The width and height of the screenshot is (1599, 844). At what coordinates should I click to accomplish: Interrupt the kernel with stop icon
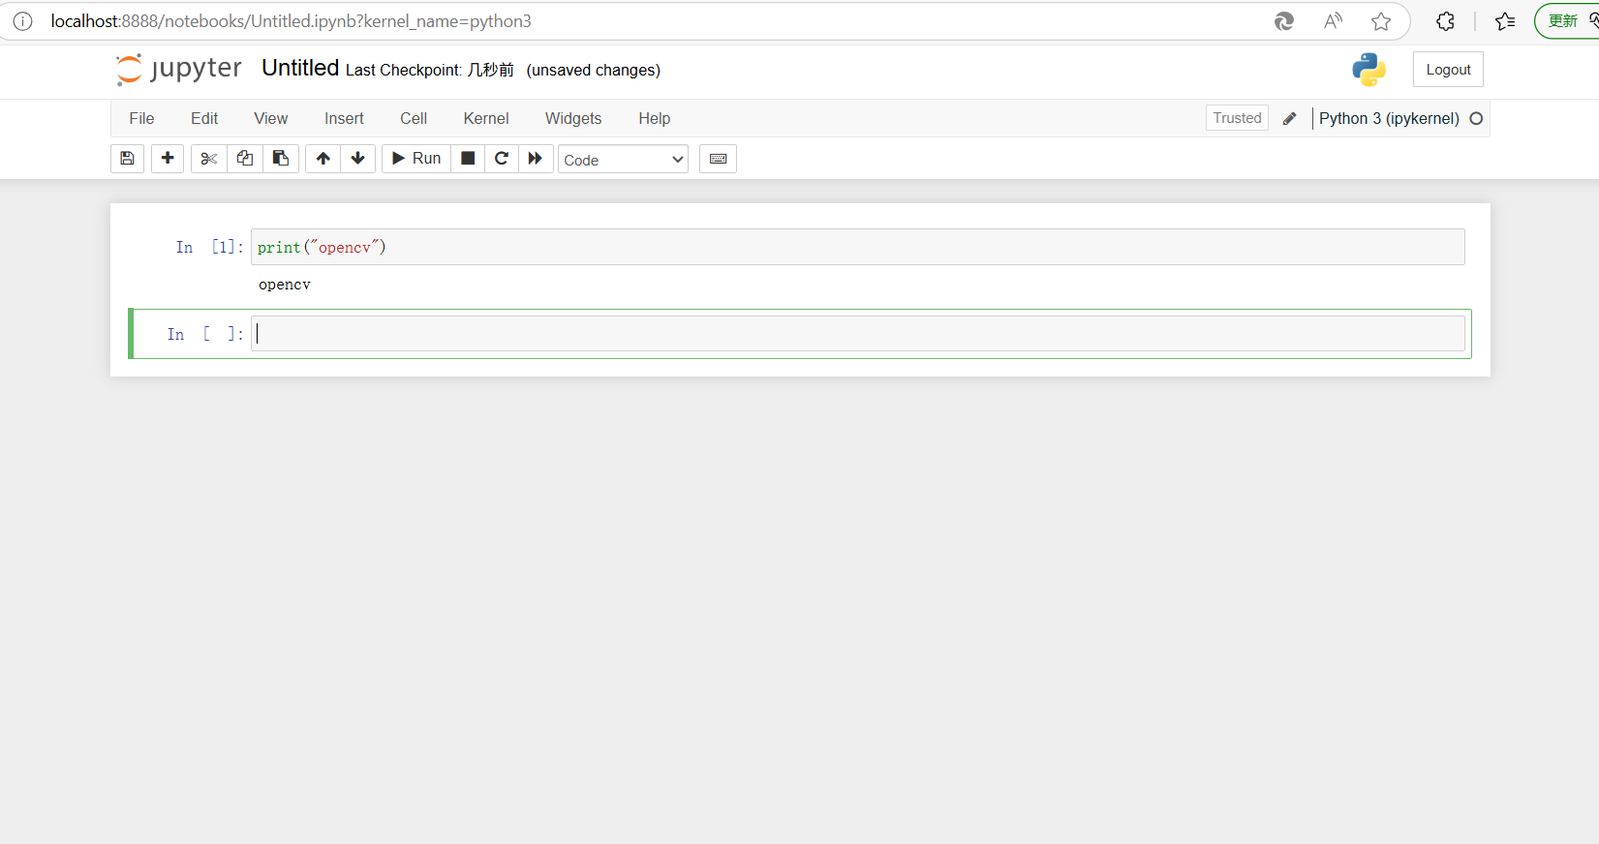468,159
